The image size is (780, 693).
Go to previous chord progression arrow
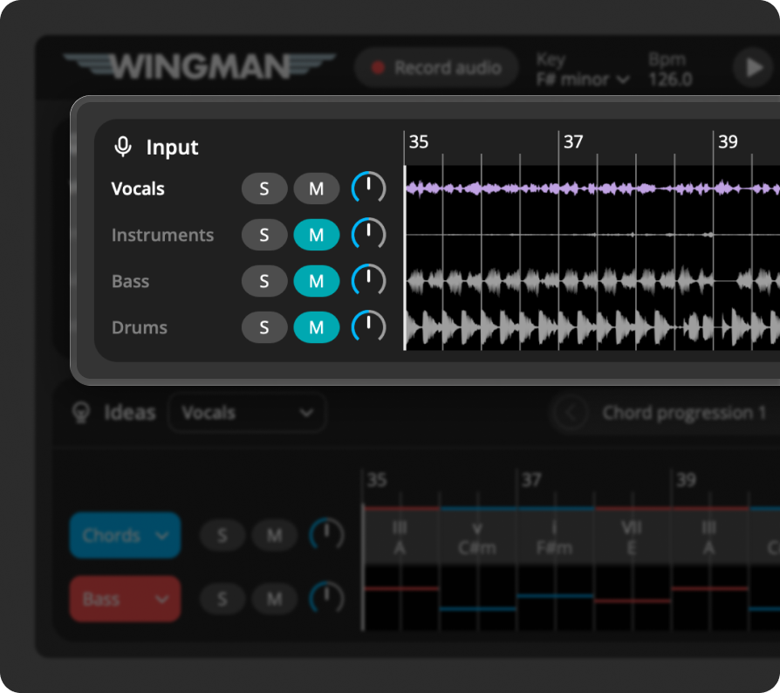(x=570, y=413)
